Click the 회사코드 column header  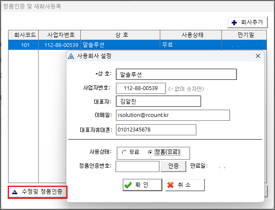(x=24, y=35)
